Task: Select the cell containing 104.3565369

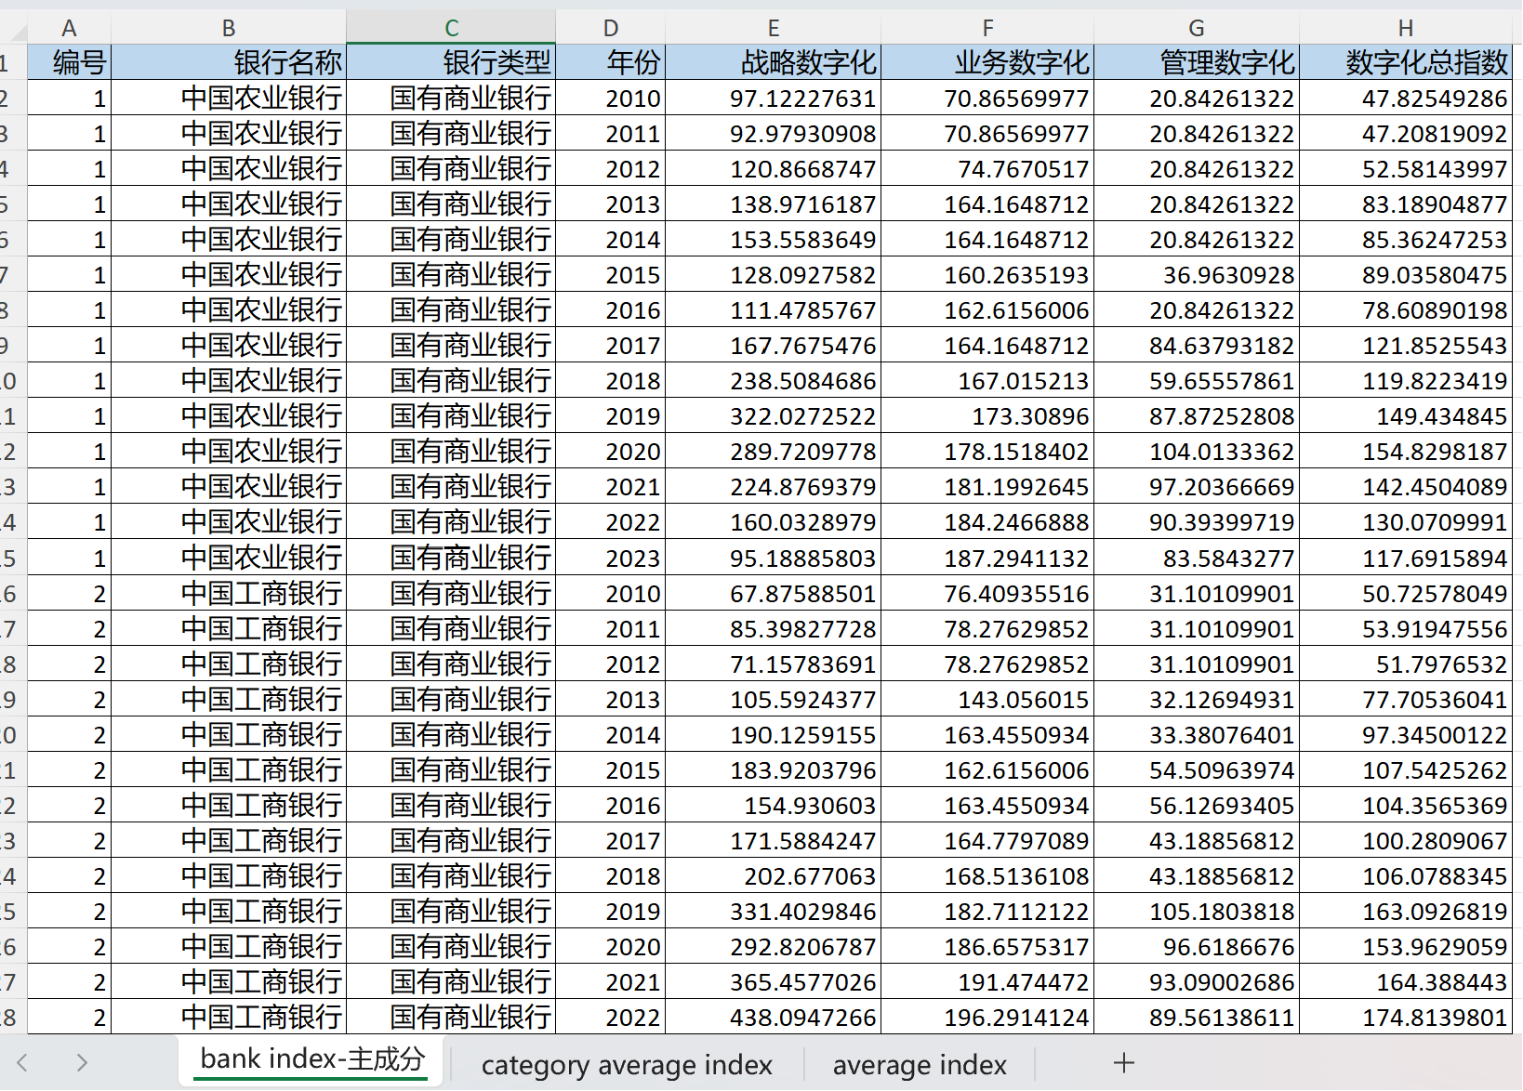Action: click(1406, 805)
